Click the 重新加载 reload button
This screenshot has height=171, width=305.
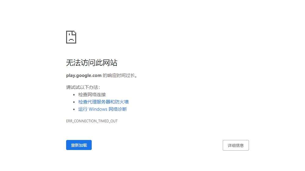click(79, 145)
